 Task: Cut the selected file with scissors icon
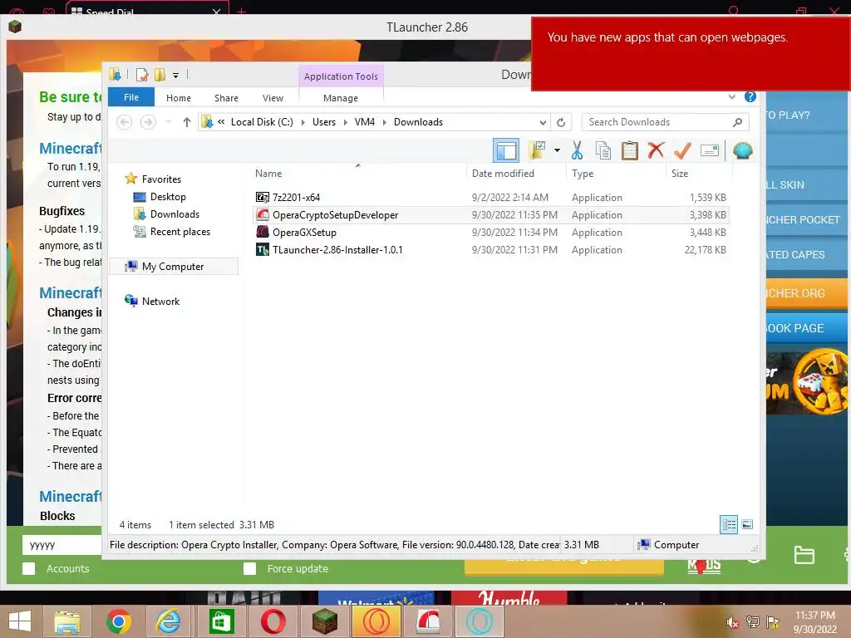[577, 150]
